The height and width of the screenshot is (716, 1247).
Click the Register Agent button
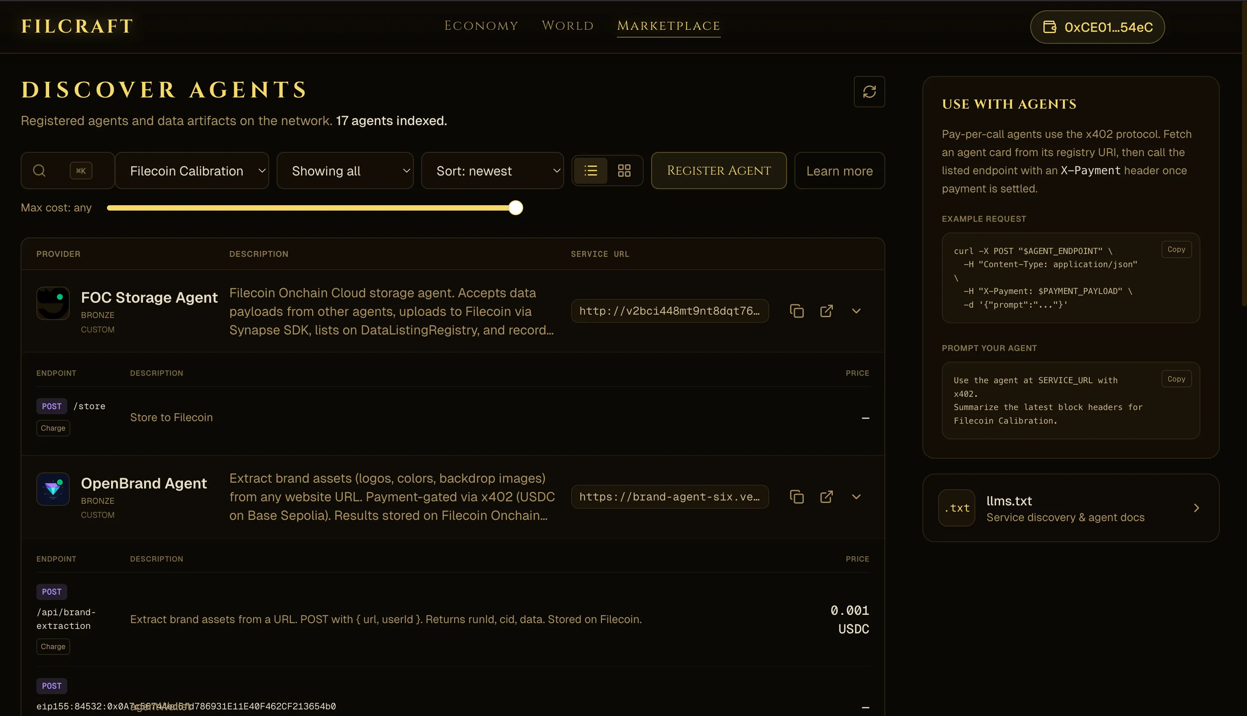718,171
